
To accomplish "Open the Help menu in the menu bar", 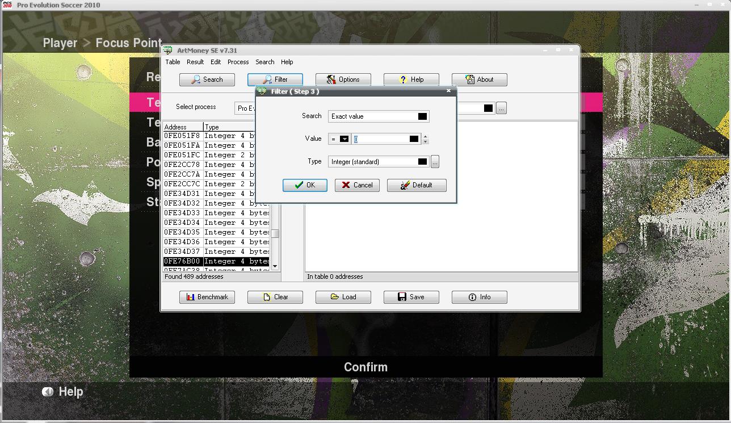I will [x=287, y=62].
